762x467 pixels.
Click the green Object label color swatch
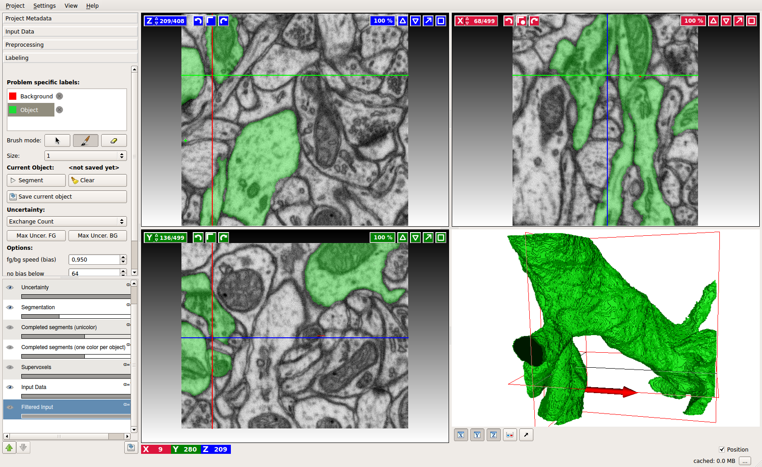(13, 110)
